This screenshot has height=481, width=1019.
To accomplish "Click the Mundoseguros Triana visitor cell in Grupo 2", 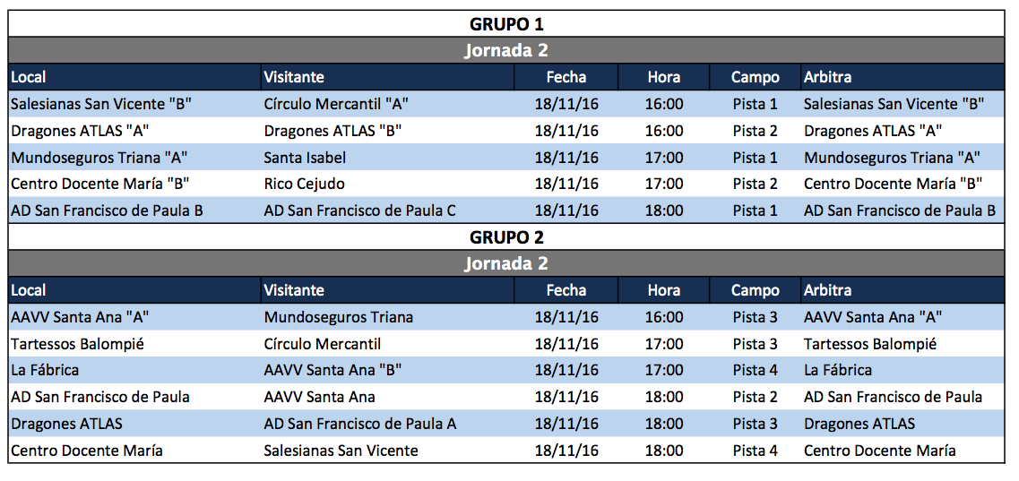I will 339,317.
